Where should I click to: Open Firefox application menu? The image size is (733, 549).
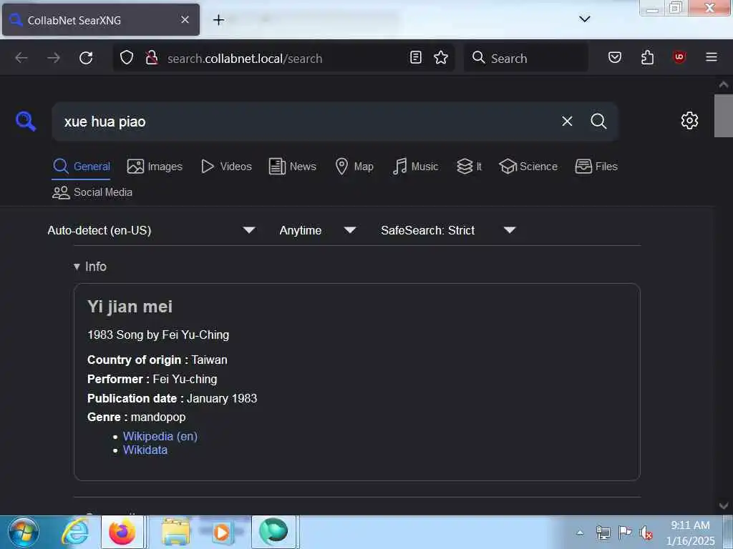pyautogui.click(x=712, y=57)
